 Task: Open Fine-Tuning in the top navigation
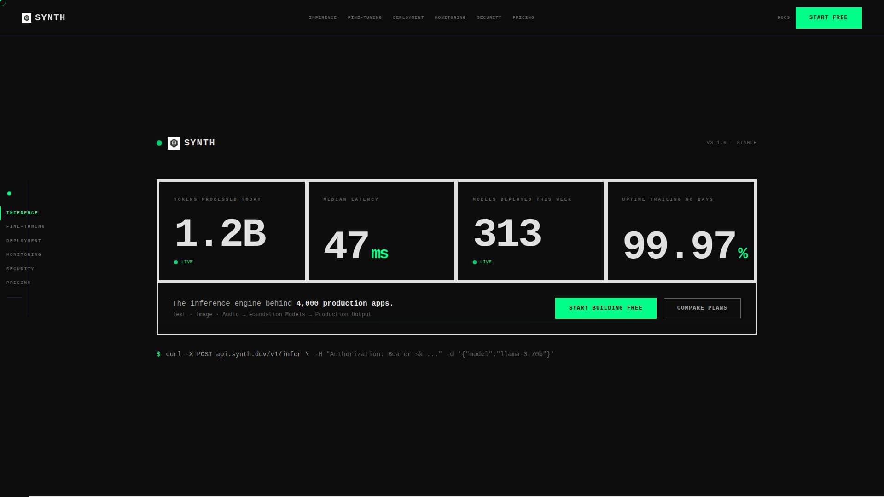click(365, 17)
